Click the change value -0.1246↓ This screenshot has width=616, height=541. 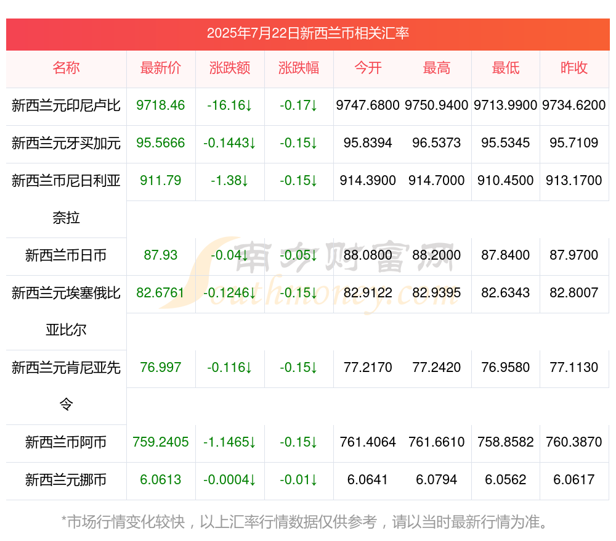tap(230, 293)
